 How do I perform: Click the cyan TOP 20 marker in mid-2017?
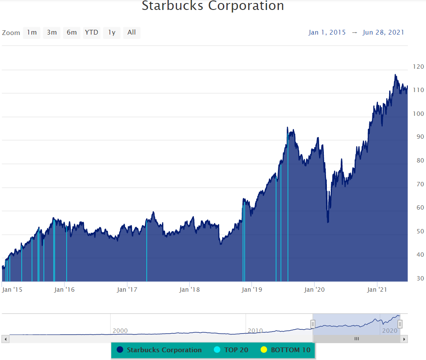[x=147, y=250]
